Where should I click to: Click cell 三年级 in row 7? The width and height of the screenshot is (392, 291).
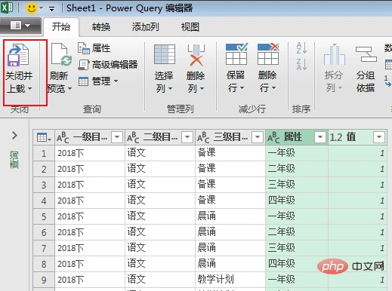coord(297,248)
